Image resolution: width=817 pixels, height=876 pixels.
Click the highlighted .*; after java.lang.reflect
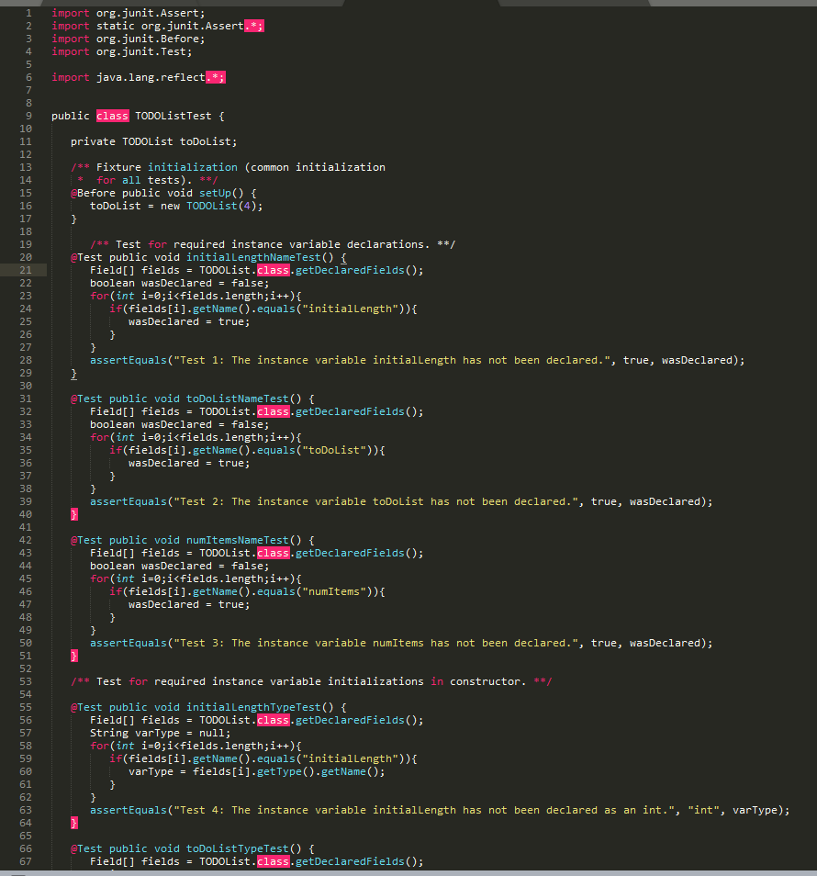[214, 76]
